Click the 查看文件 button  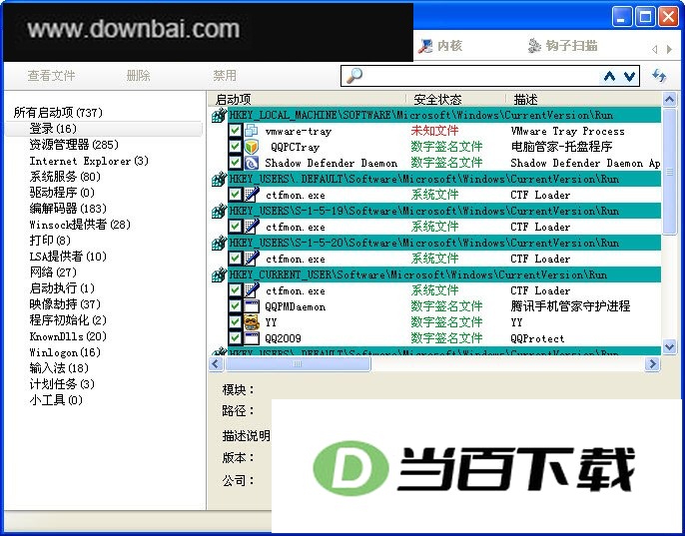[51, 76]
